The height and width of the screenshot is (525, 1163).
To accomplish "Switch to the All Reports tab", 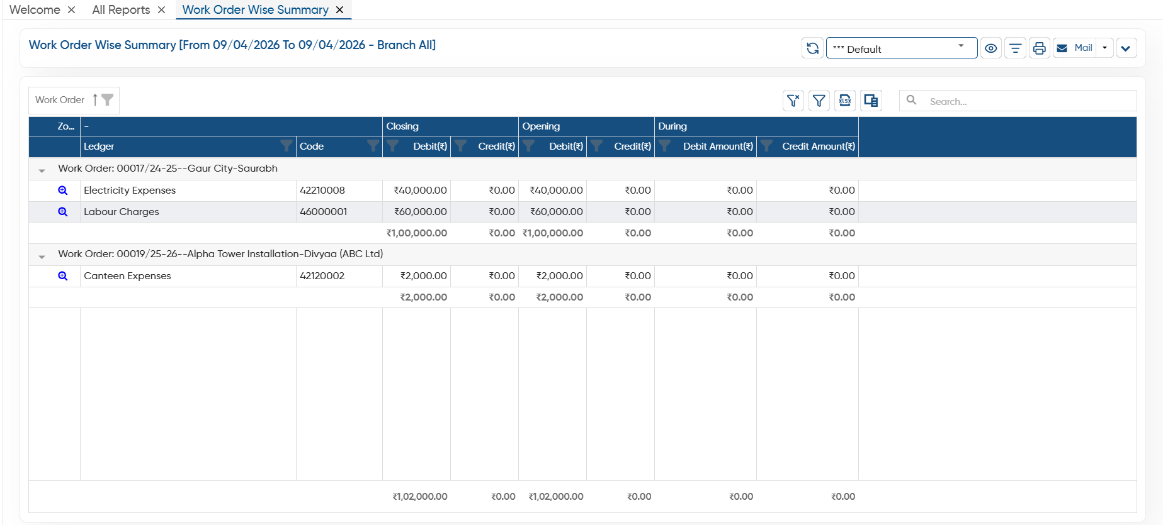I will point(121,9).
